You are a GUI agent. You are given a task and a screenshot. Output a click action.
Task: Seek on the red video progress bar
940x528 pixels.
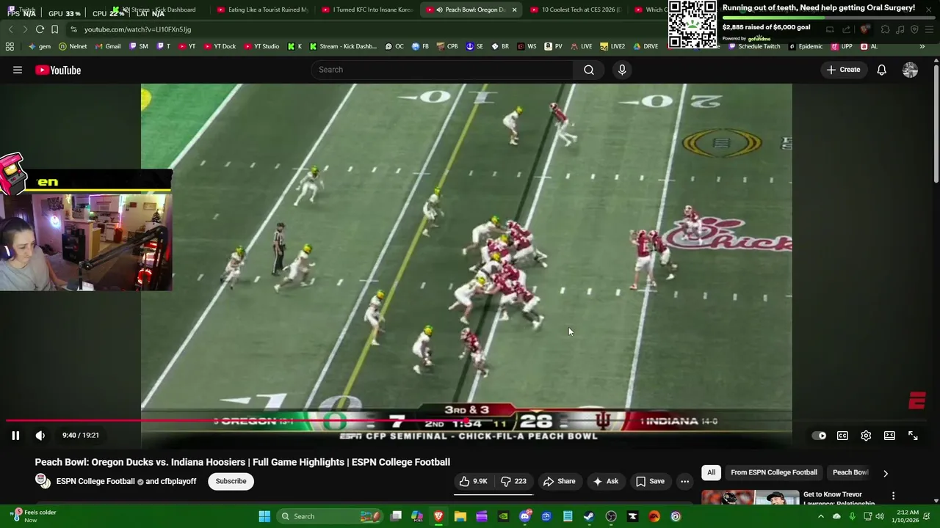(470, 421)
